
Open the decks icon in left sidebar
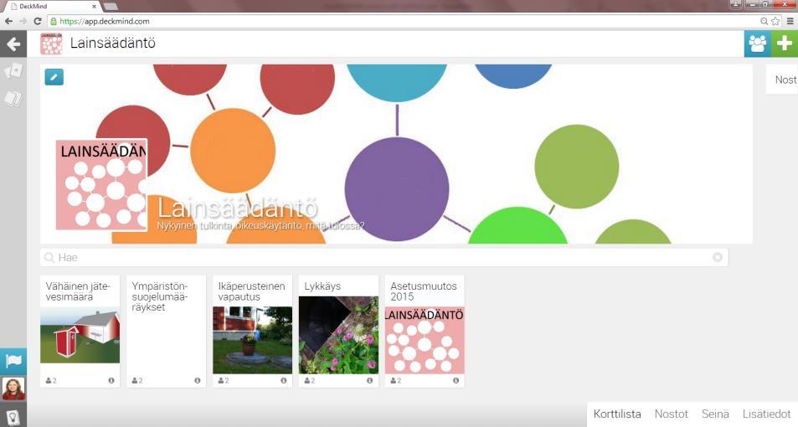pos(13,98)
